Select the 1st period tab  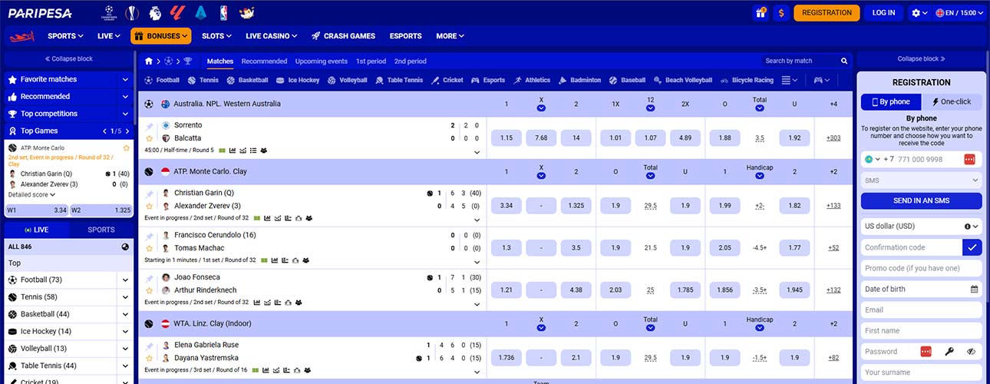pos(371,61)
